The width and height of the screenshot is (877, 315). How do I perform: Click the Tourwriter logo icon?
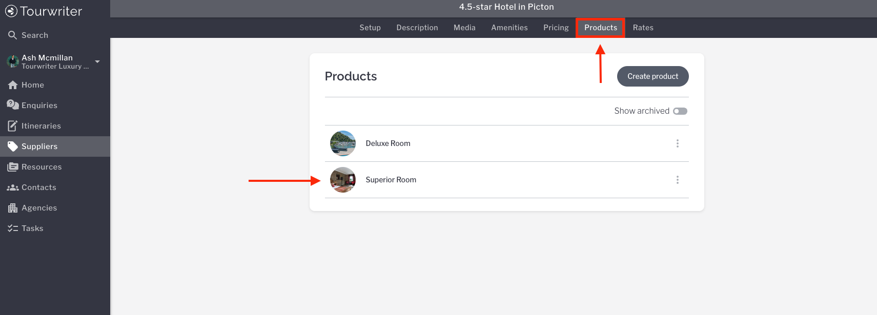pyautogui.click(x=11, y=11)
